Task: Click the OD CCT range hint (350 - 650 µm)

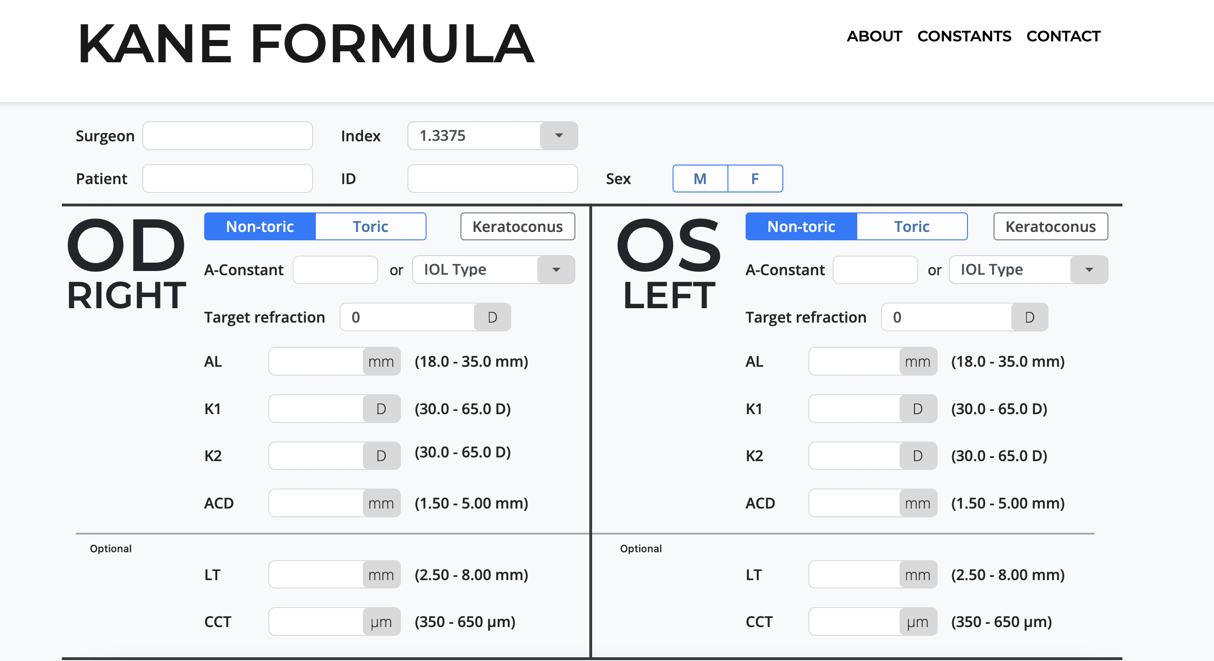Action: [x=465, y=622]
